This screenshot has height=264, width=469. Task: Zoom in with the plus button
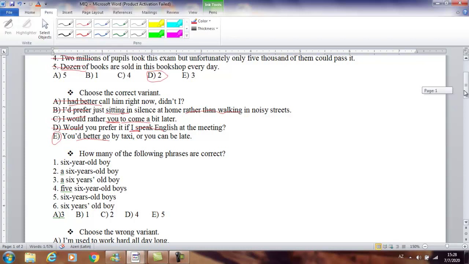465,246
